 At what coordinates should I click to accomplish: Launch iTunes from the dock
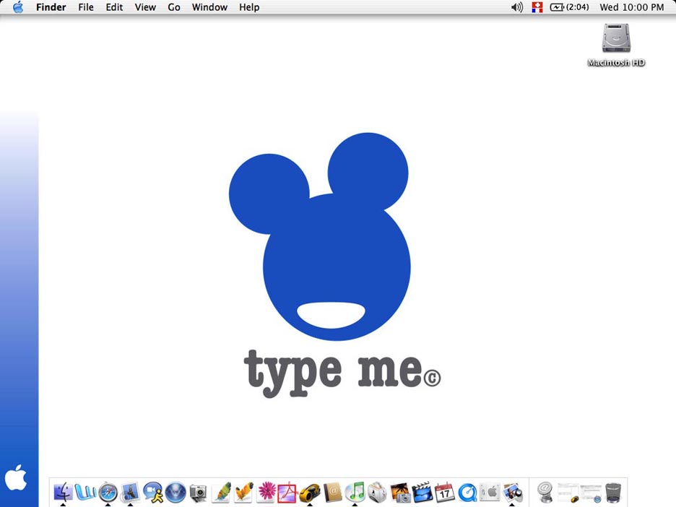355,492
